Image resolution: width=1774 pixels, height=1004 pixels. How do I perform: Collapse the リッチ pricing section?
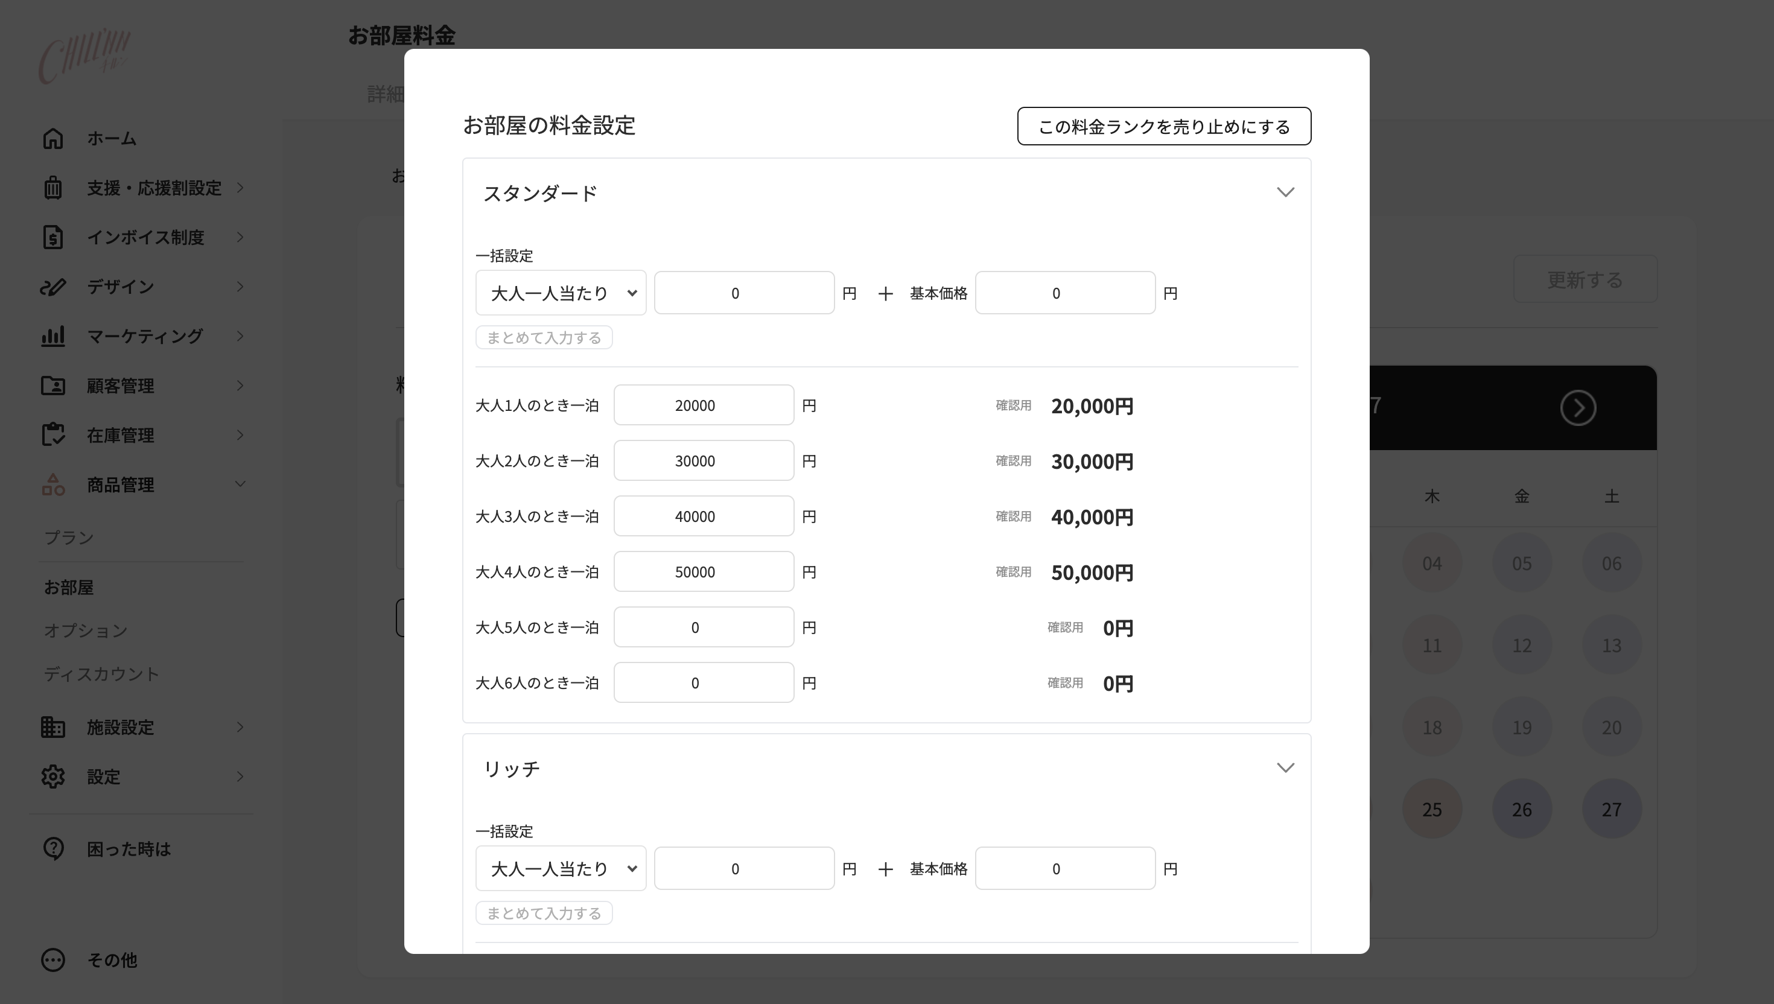(1285, 767)
